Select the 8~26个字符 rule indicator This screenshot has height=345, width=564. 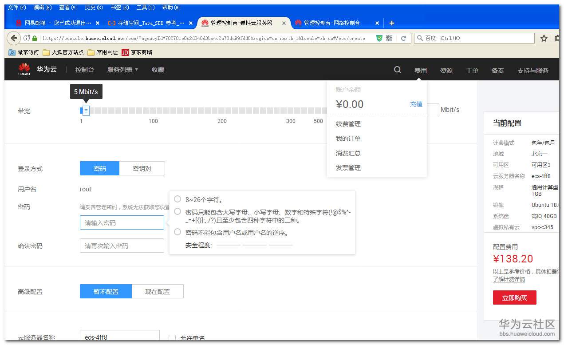pyautogui.click(x=177, y=199)
